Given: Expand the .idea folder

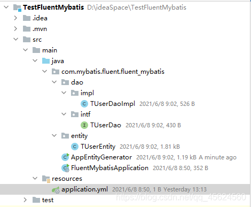Looking at the screenshot, I should tap(15, 18).
